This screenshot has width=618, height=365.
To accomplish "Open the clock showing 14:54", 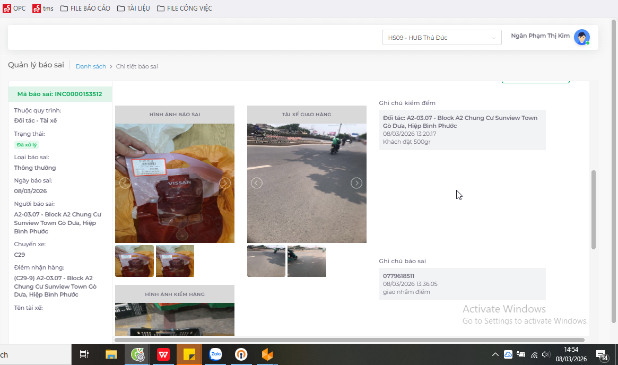I will 571,354.
